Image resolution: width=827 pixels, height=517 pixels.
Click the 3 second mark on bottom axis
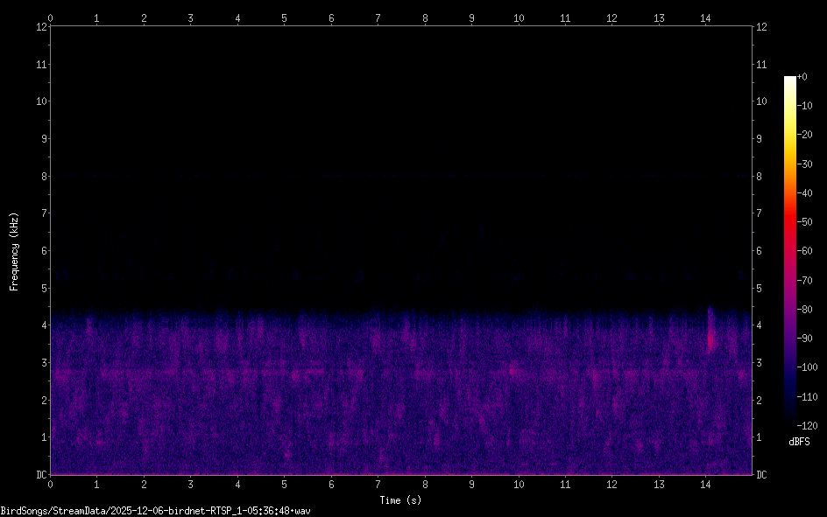(190, 483)
